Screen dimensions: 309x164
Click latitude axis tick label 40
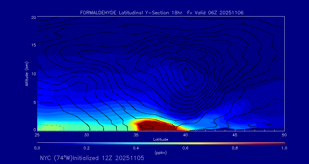[x=185, y=135]
